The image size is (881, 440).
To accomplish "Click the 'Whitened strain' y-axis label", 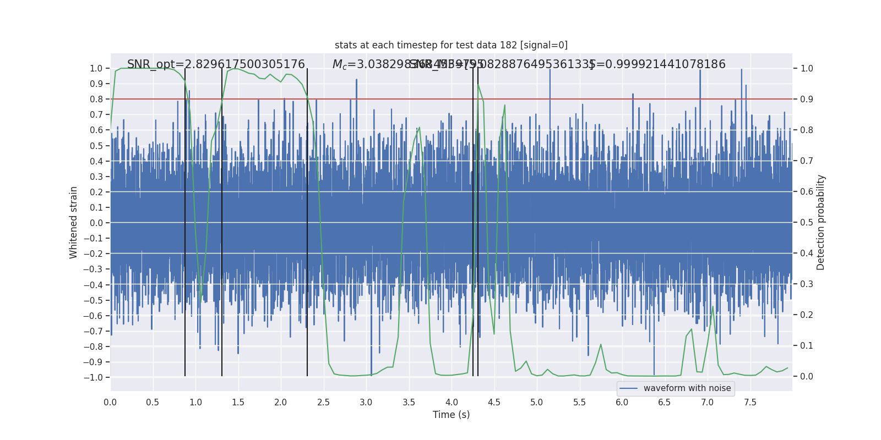I will point(74,222).
